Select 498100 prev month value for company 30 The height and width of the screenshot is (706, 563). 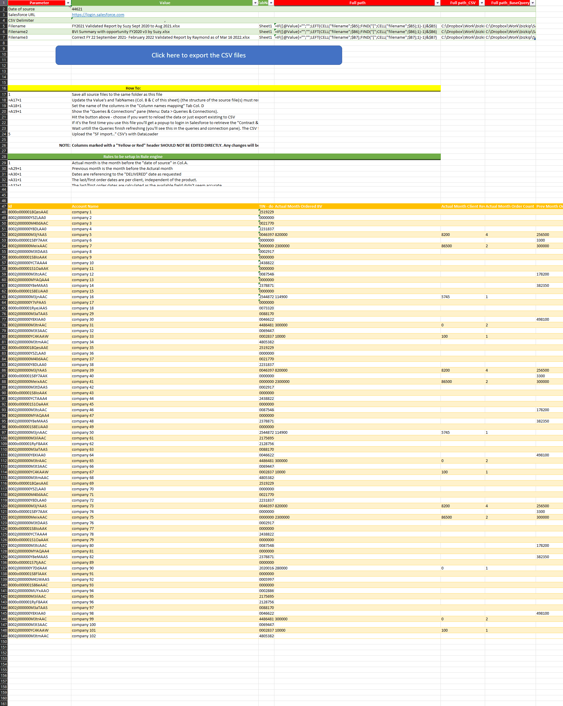(549, 319)
